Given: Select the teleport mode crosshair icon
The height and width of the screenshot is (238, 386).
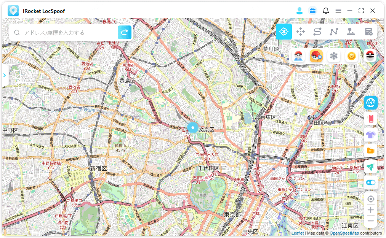Looking at the screenshot, I should tap(284, 32).
